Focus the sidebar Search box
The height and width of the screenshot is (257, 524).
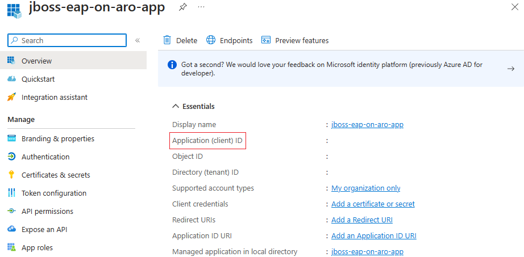67,40
